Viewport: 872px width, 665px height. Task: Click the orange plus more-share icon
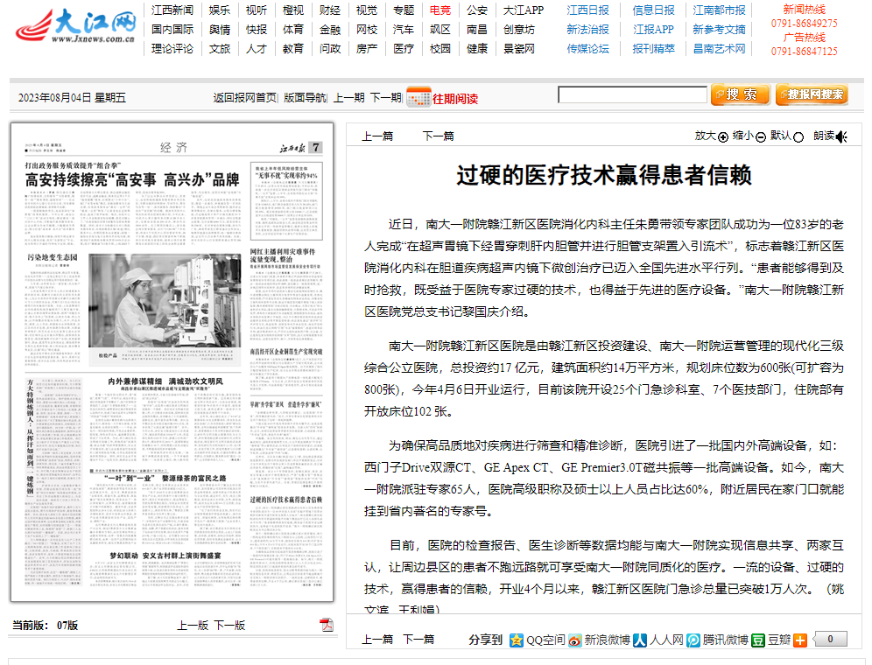(800, 640)
